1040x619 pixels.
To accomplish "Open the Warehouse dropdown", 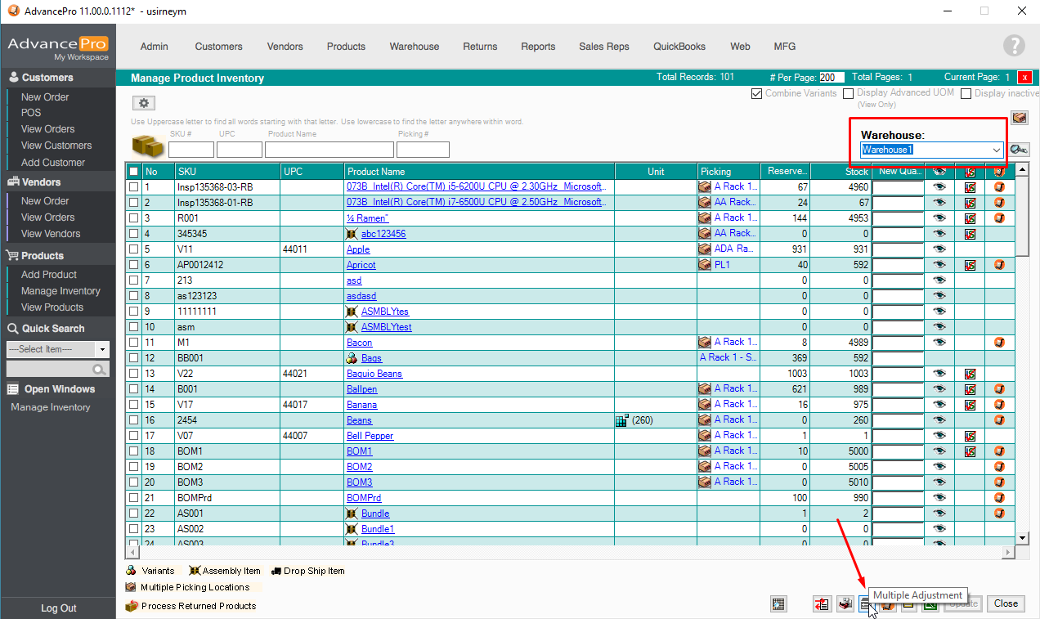I will (997, 150).
